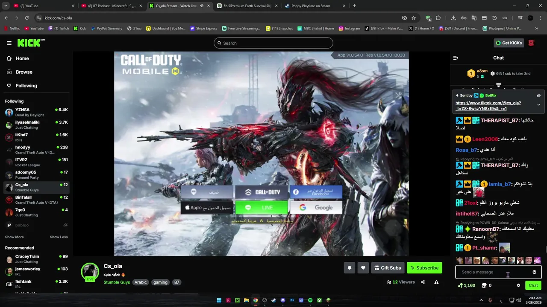Expand the sub gifter leaderboard chevron
This screenshot has width=547, height=307.
[498, 85]
